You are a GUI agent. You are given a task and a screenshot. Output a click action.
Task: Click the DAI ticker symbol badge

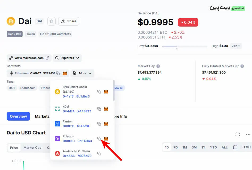[39, 21]
